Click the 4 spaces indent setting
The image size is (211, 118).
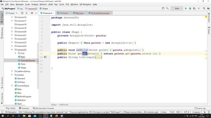coord(197,112)
